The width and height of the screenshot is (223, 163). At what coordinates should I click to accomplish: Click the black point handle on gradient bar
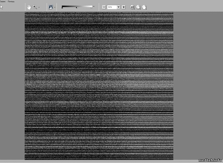point(62,8)
